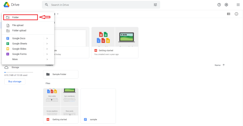Switch to list layout view icon
The image size is (243, 126).
tap(228, 14)
